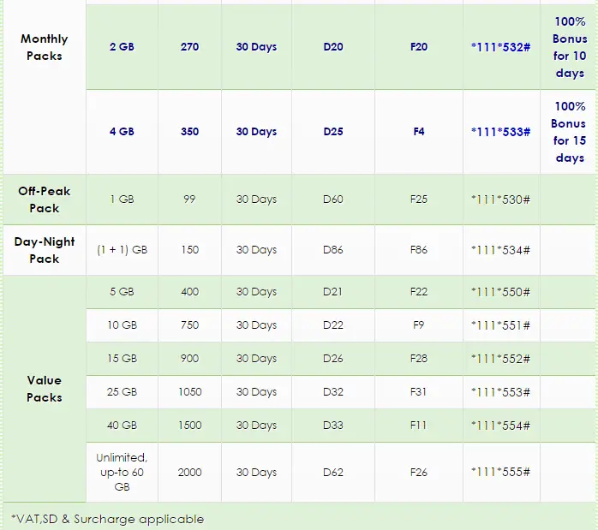This screenshot has height=530, width=598.
Task: Click the *111*532# activation code
Action: point(500,47)
